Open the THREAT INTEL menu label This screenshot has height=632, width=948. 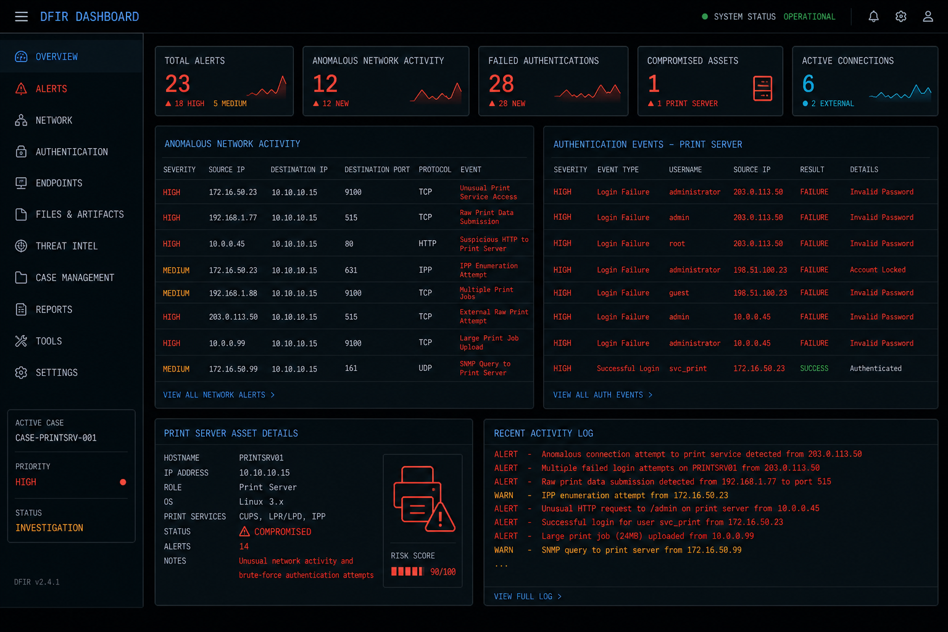click(67, 246)
